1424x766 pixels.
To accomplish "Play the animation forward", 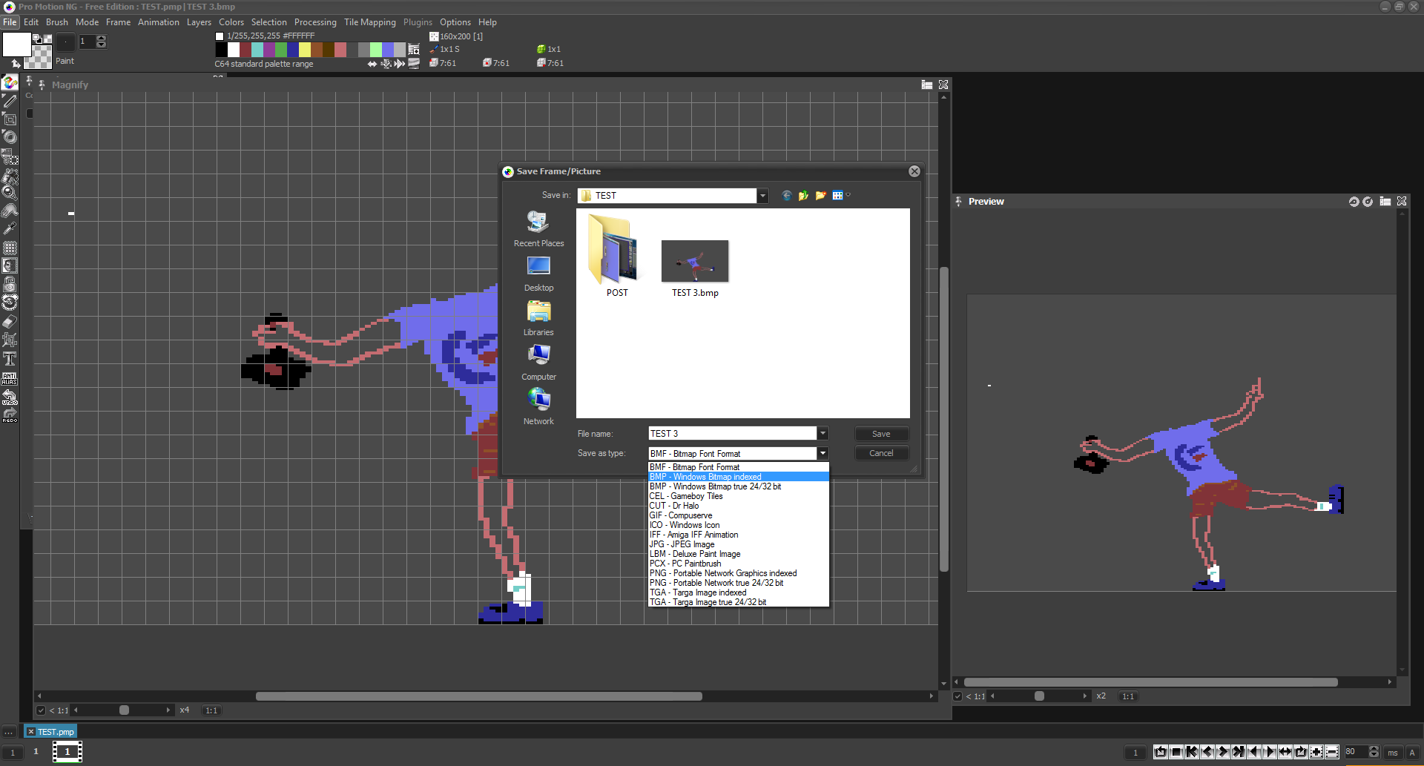I will 1270,752.
